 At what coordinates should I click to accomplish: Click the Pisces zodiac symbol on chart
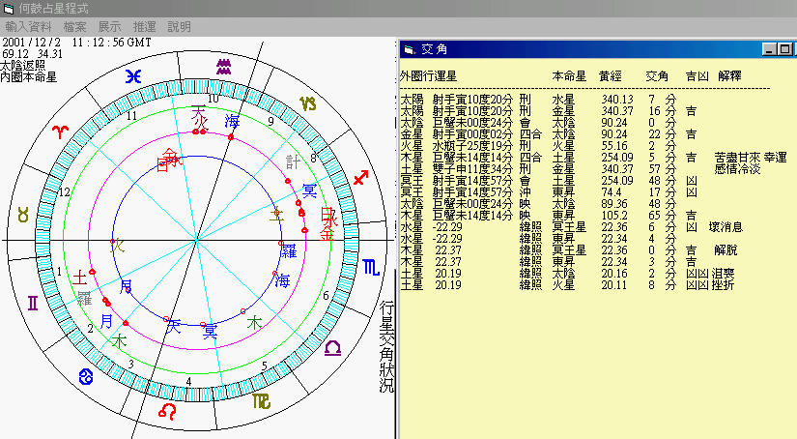pos(133,76)
